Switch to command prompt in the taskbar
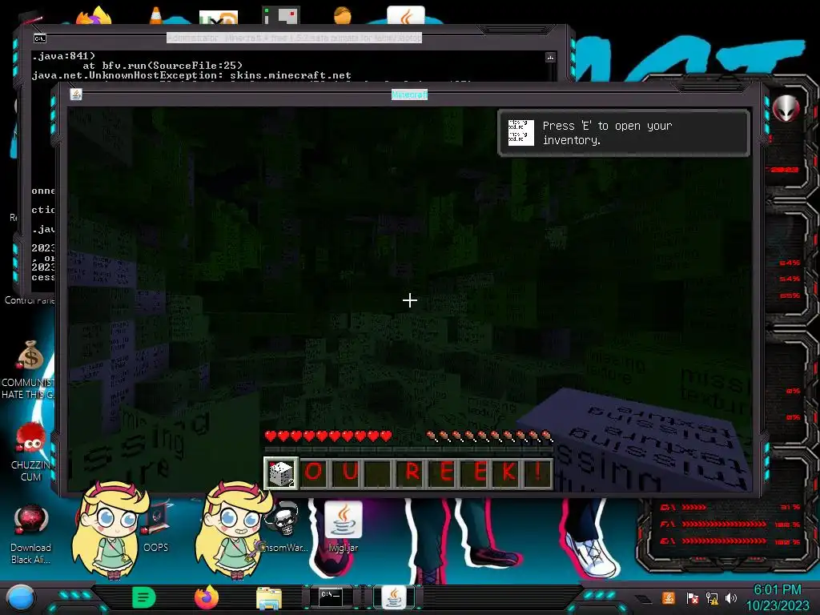The width and height of the screenshot is (820, 615). 331,597
